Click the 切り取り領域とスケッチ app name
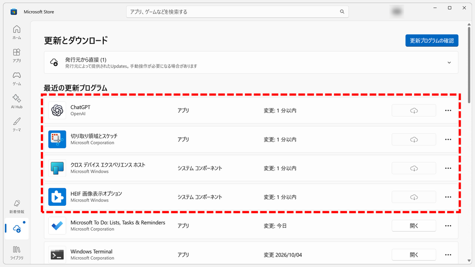 94,136
